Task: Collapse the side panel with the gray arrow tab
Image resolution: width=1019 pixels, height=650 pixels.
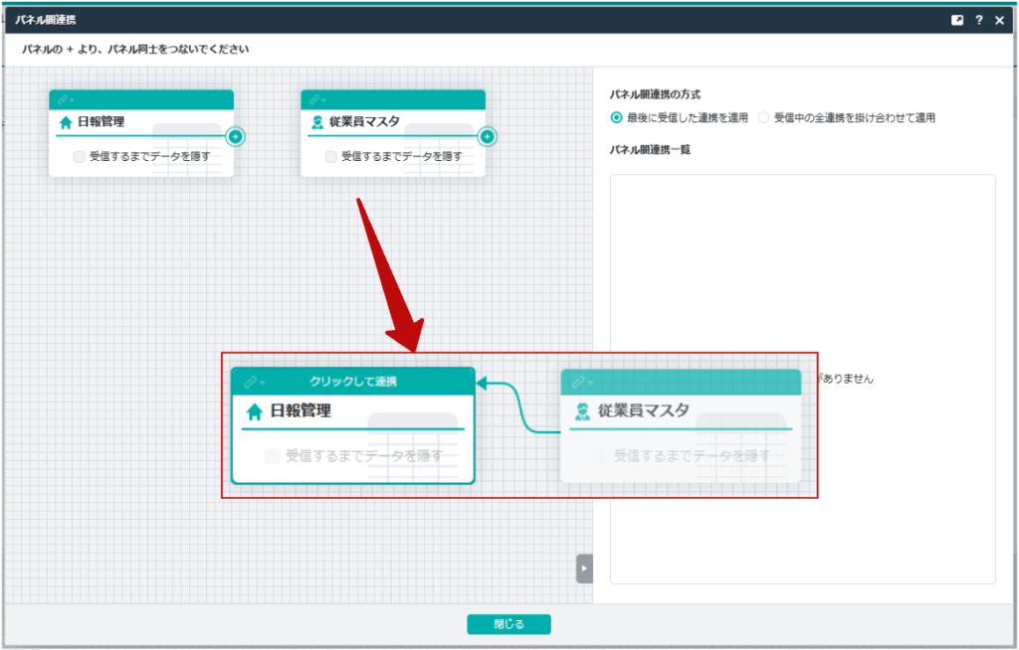Action: [584, 569]
